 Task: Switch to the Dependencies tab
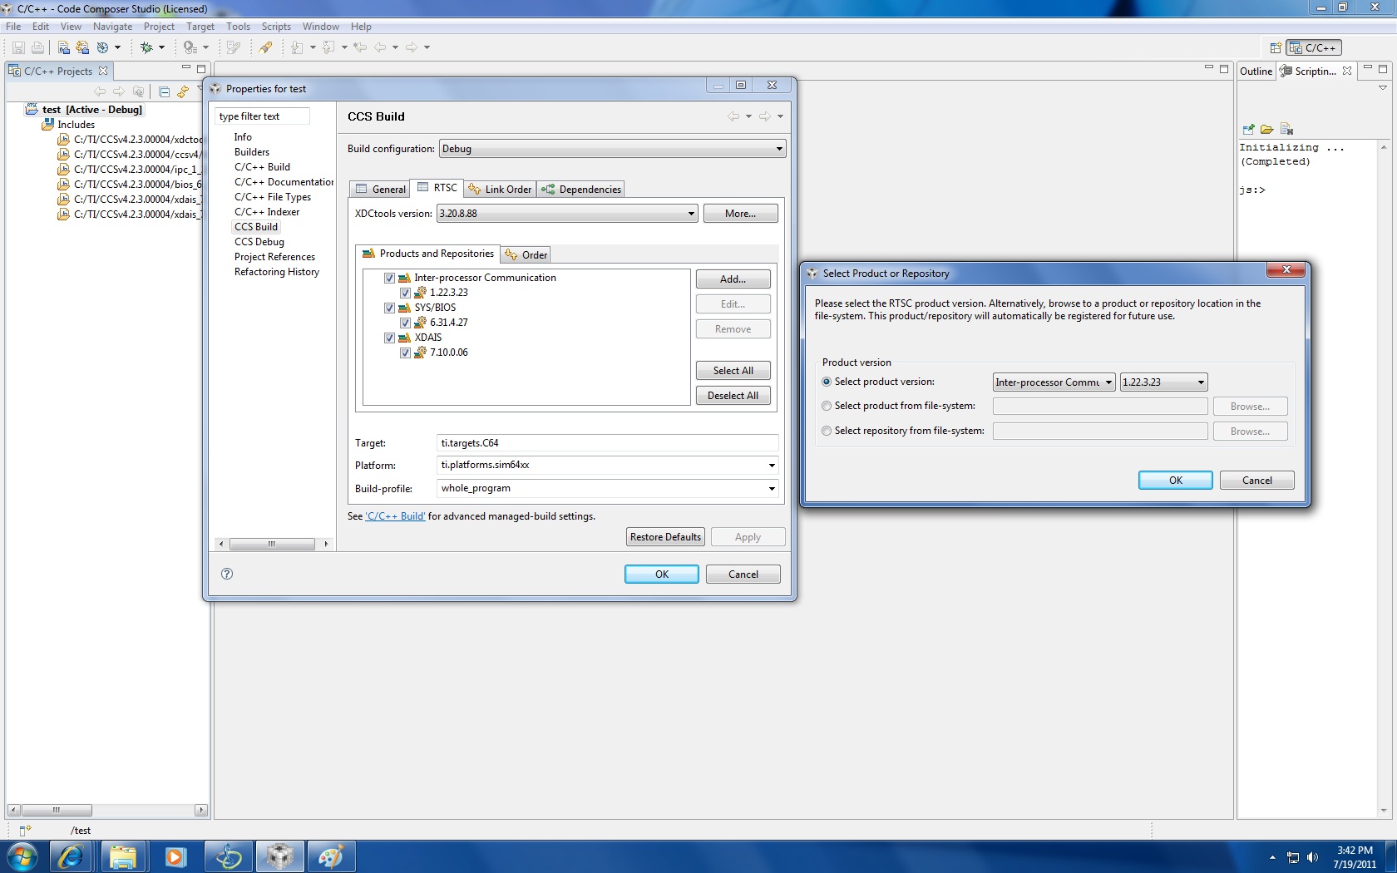tap(581, 190)
